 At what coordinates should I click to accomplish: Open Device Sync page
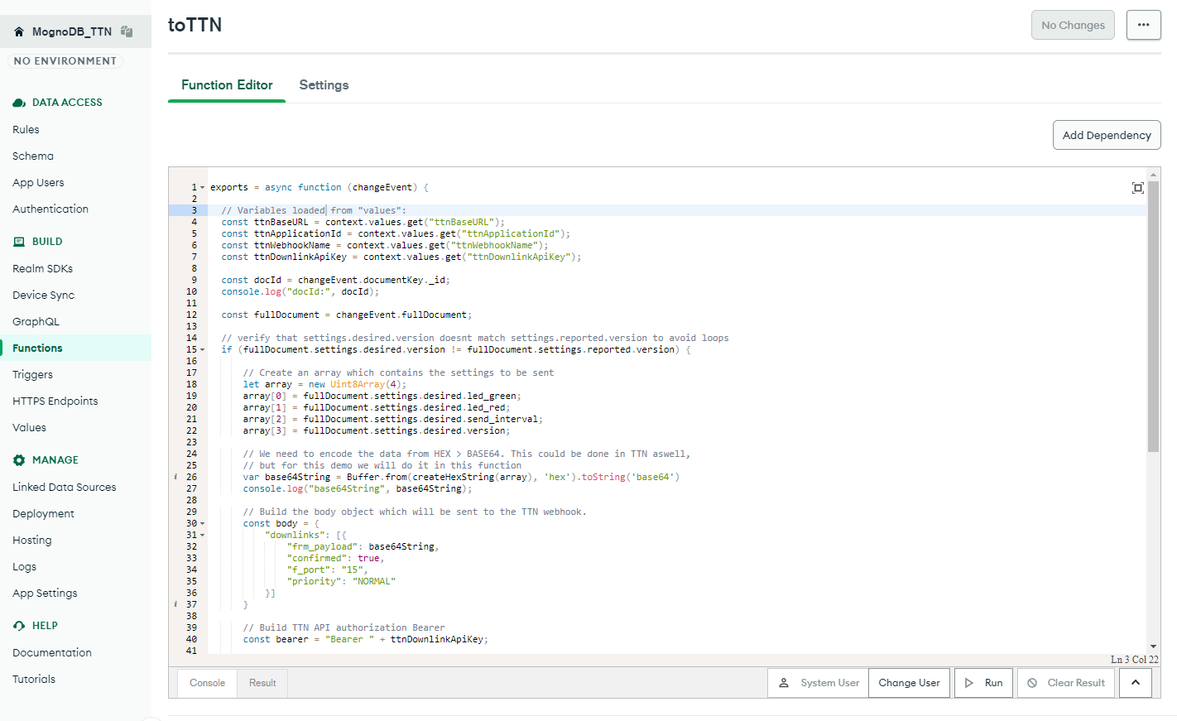(43, 296)
